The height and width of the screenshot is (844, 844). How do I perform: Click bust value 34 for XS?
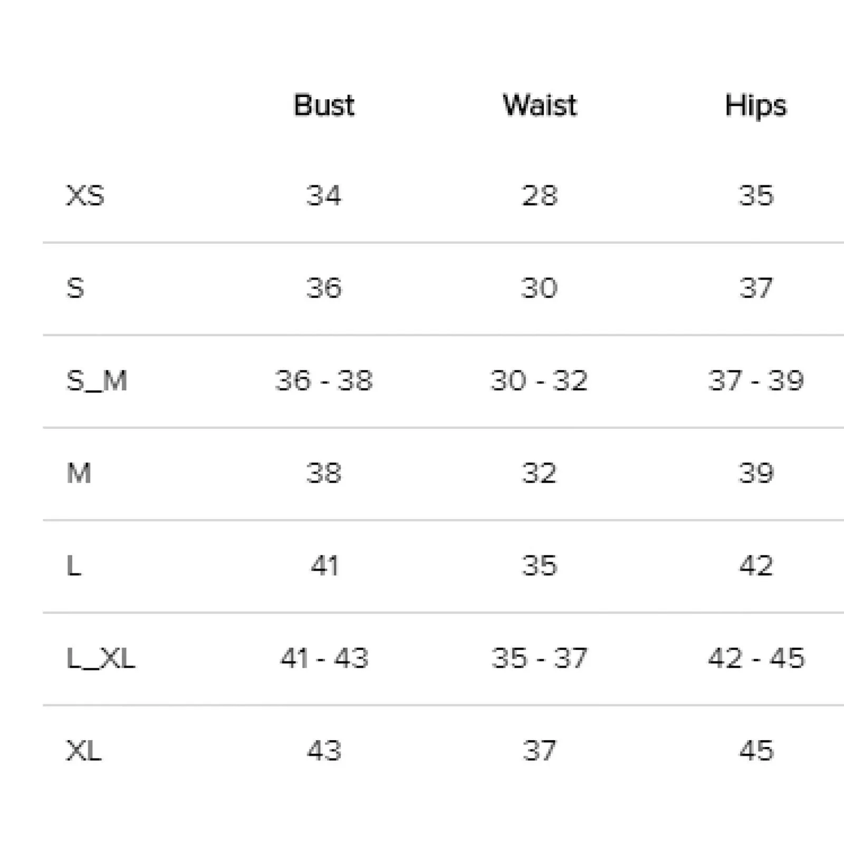[x=324, y=196]
